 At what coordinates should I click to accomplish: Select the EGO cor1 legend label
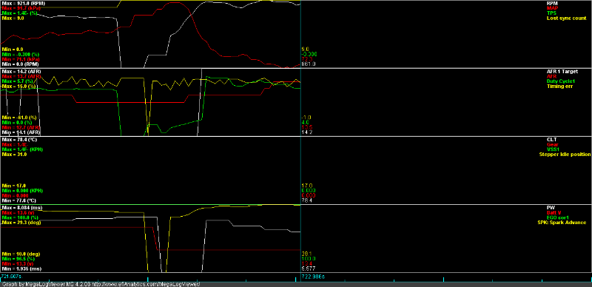tap(558, 217)
